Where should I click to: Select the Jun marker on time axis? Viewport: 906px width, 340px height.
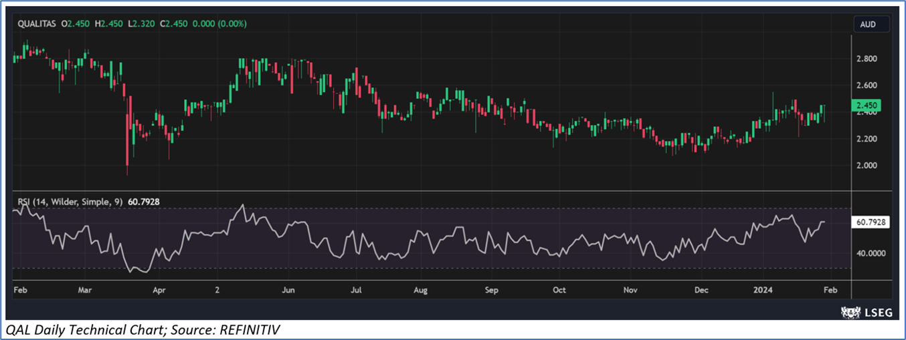tap(288, 291)
